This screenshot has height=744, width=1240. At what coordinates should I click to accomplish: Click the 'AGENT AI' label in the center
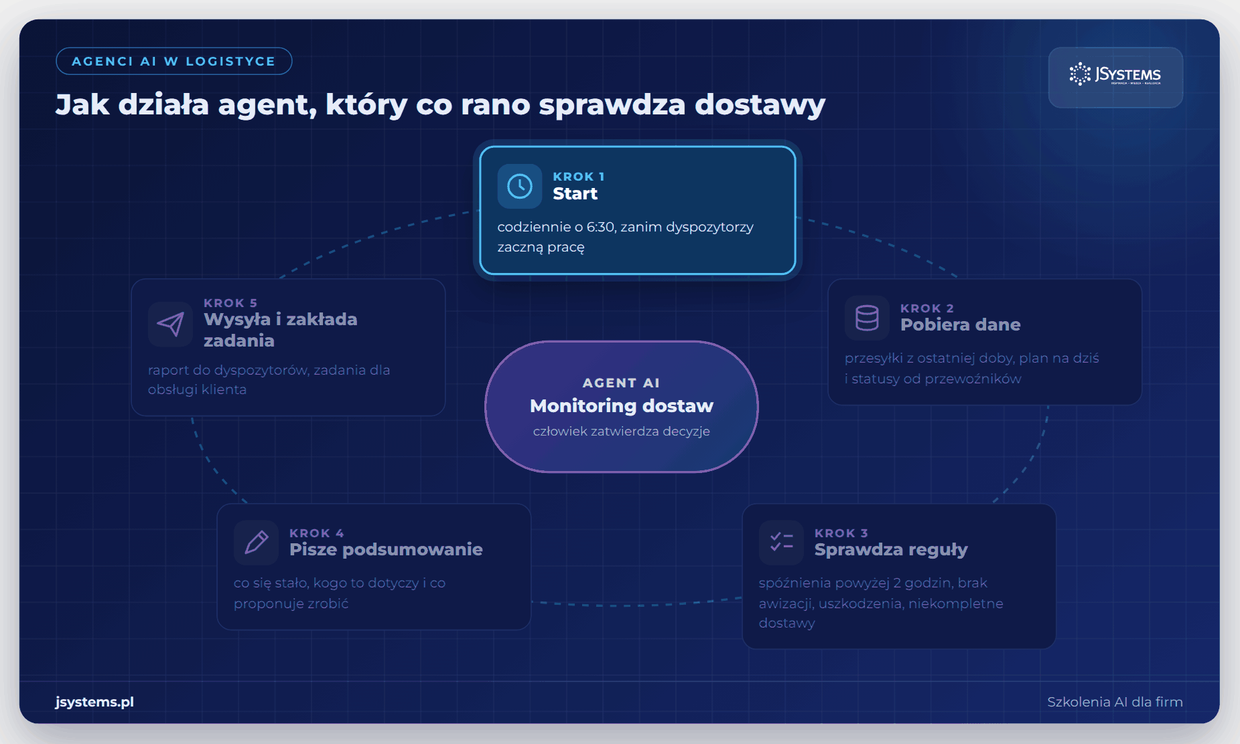coord(621,383)
